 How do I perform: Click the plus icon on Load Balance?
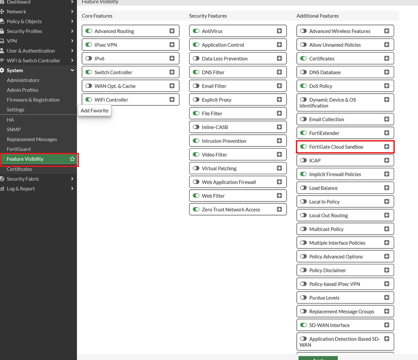(x=387, y=188)
